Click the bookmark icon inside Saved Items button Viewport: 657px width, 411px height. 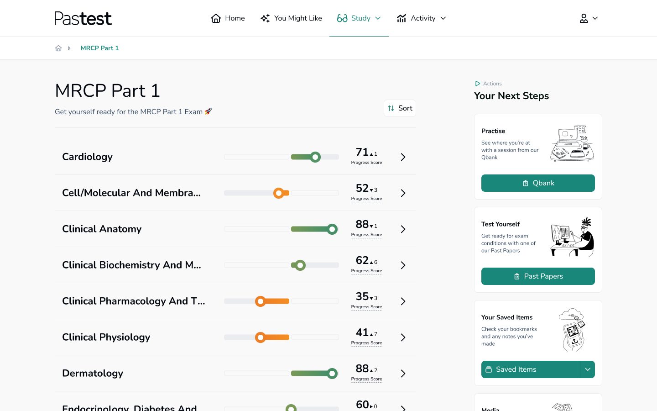489,369
